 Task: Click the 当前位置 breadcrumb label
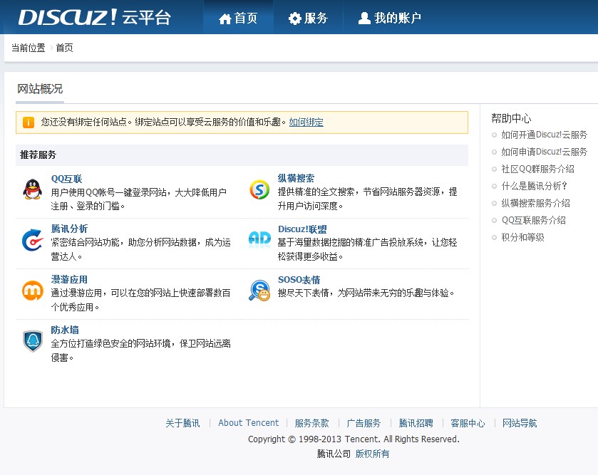(29, 48)
